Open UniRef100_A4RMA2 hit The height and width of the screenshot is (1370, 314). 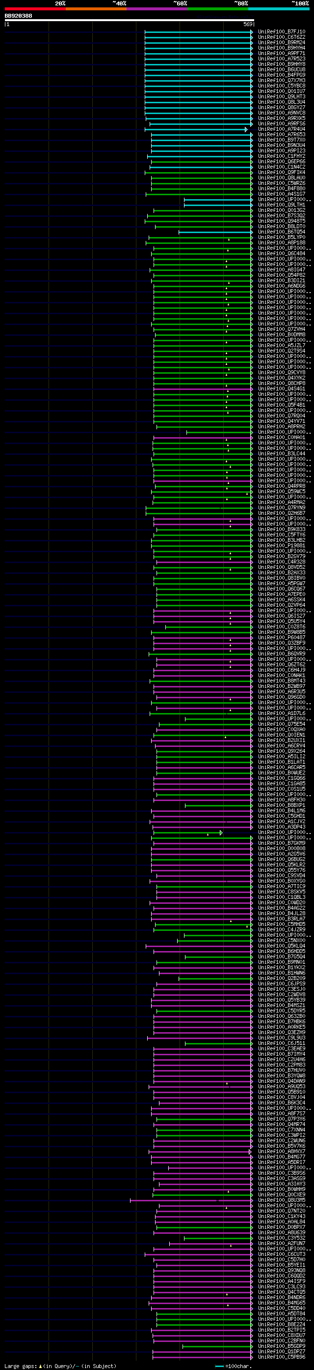click(x=282, y=503)
